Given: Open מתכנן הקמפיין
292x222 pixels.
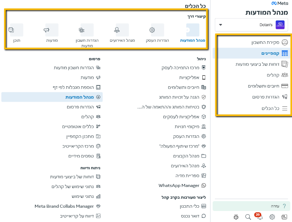Looking at the screenshot, I should point(84,137).
